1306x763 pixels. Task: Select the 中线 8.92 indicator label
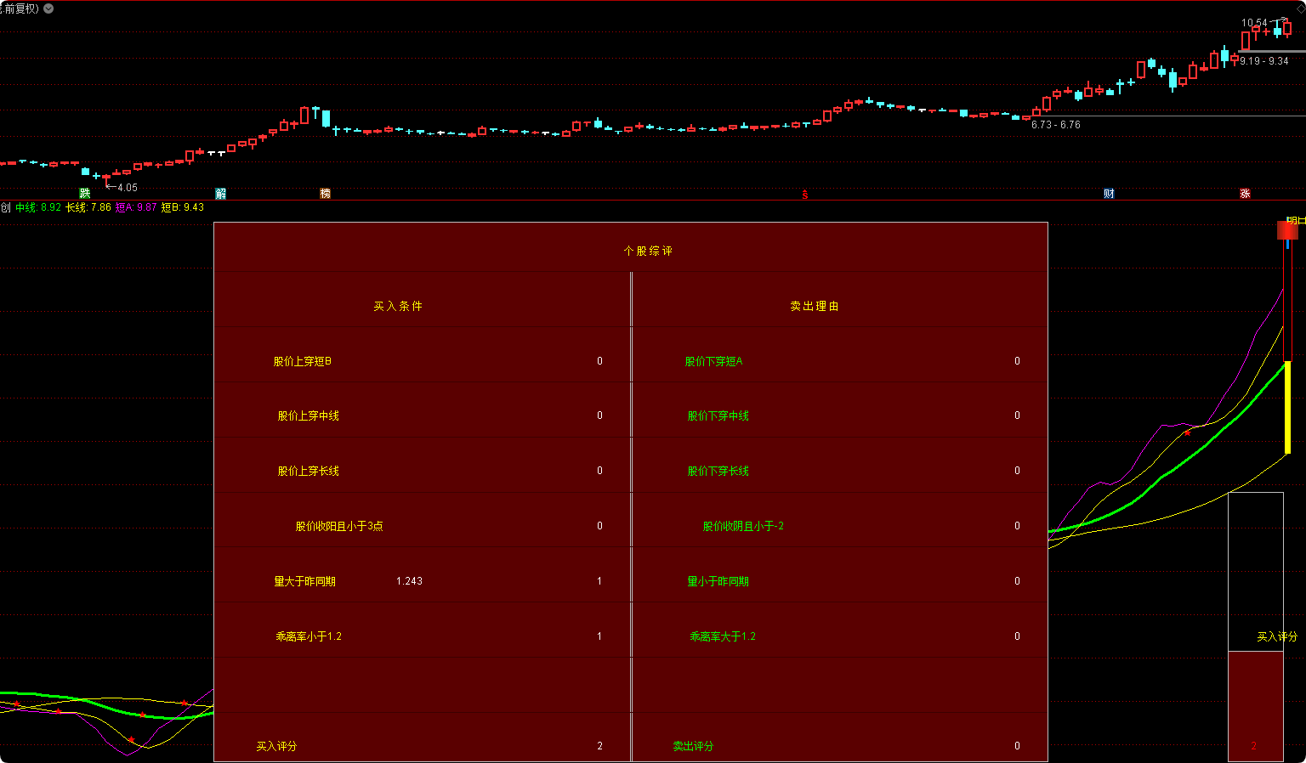pos(38,207)
